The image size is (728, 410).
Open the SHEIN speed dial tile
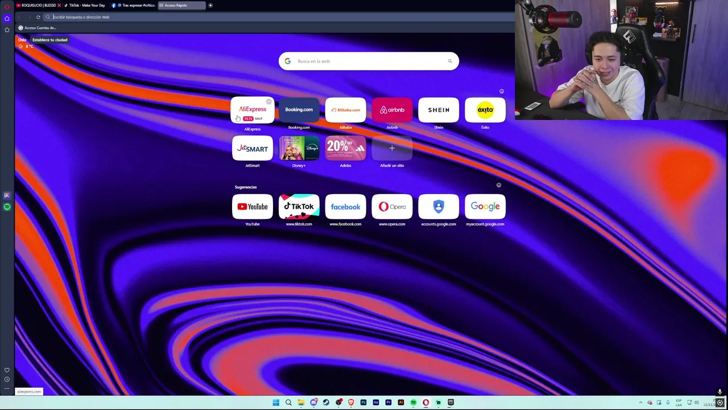[439, 110]
